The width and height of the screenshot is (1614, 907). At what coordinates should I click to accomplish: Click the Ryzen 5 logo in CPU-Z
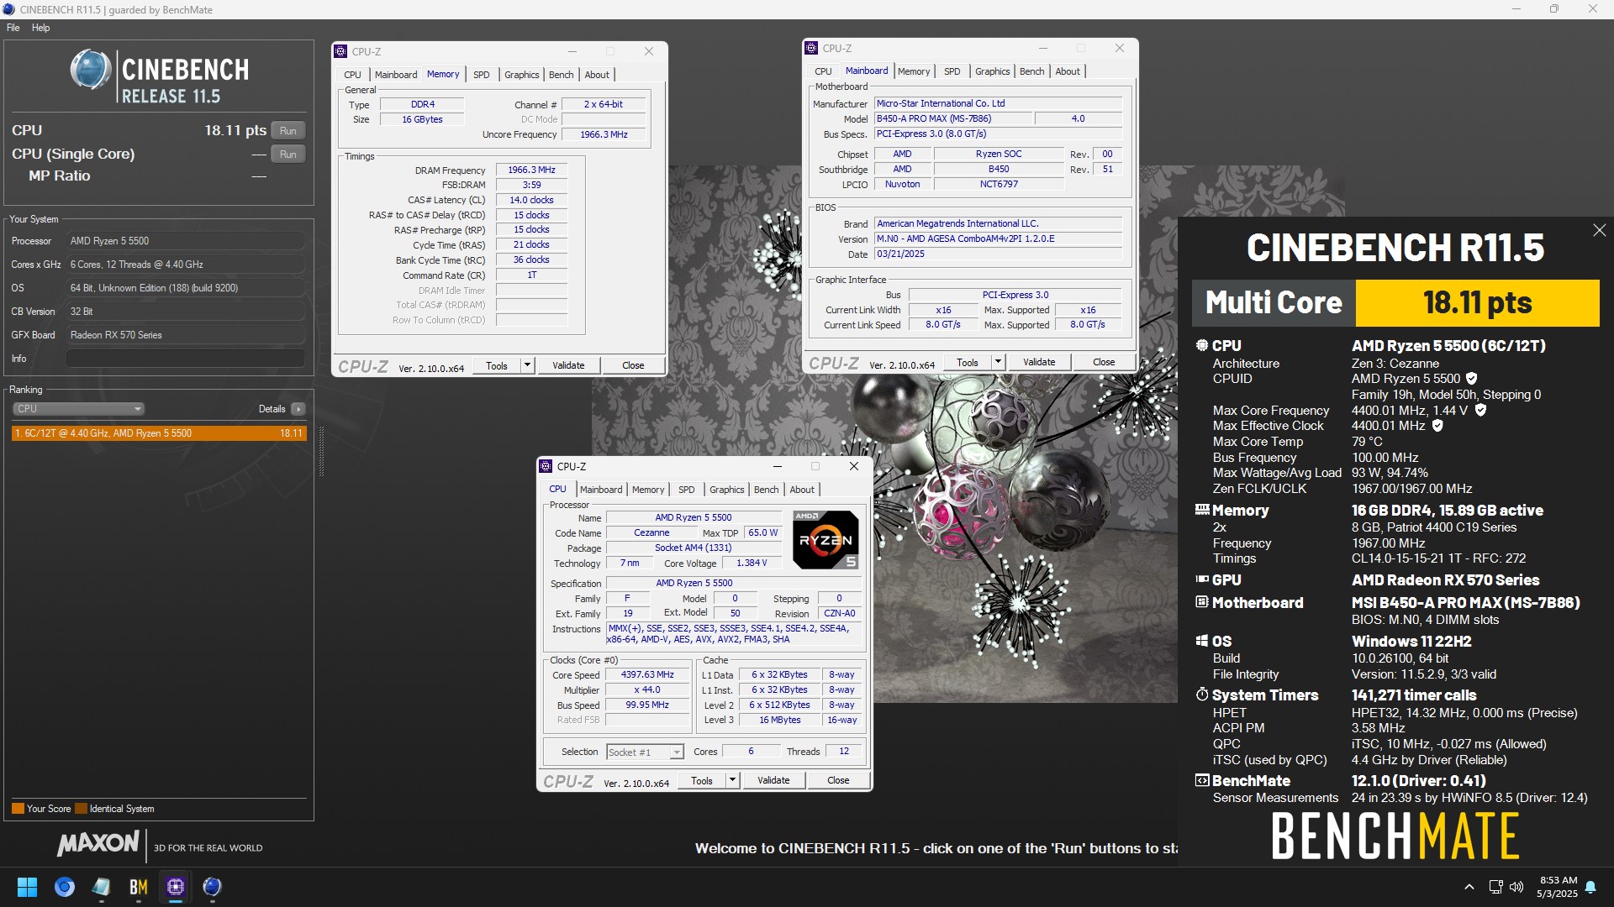(x=825, y=540)
